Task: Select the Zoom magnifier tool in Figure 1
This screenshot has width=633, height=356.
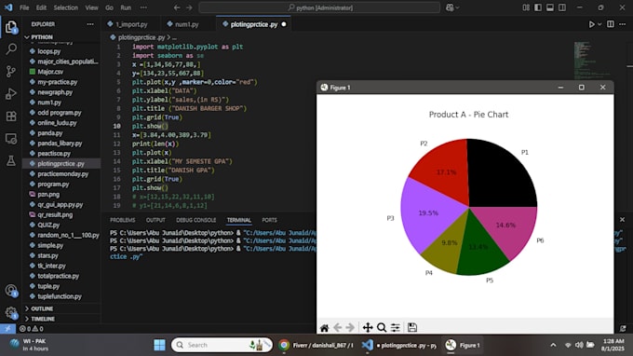Action: point(382,328)
